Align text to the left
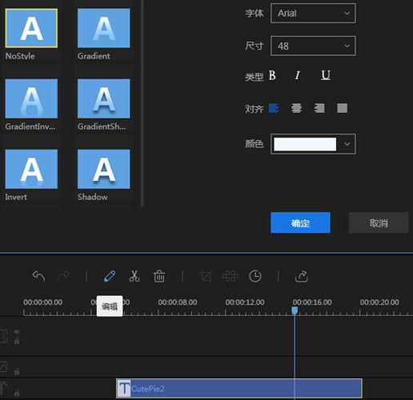413x400 pixels. click(x=274, y=108)
